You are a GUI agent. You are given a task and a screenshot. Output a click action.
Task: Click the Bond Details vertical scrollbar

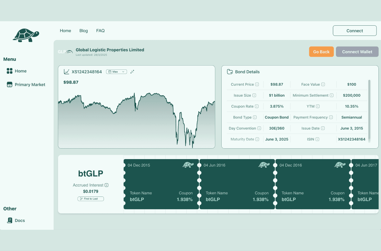point(369,111)
